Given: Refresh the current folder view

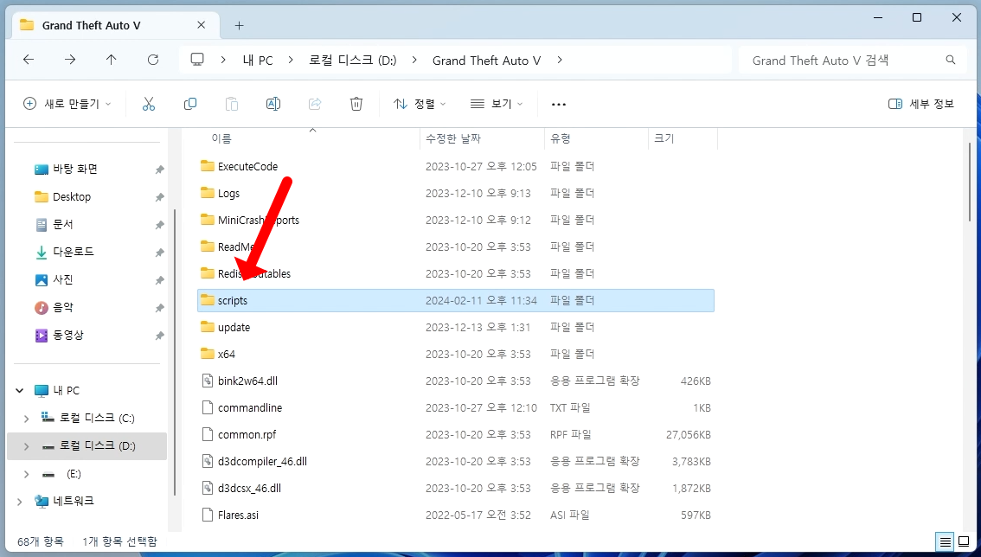Looking at the screenshot, I should tap(153, 60).
